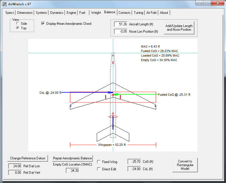Open the Contacts tab
Screen dimensions: 226x183
coord(124,12)
